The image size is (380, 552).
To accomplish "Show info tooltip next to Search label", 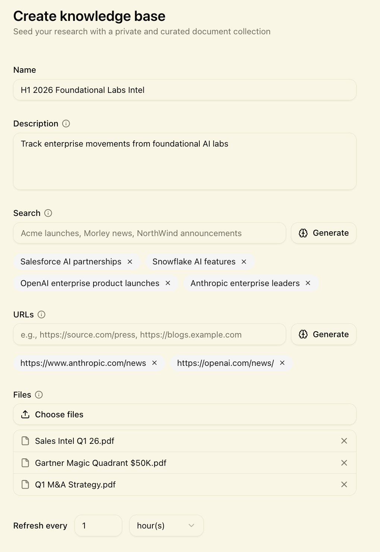I will coord(48,213).
